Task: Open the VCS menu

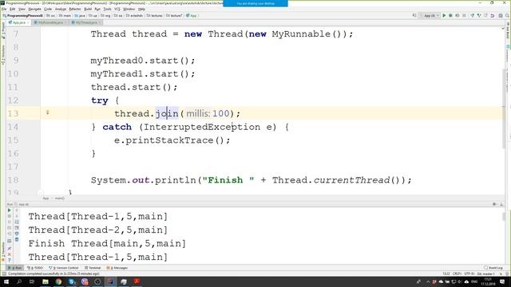Action: 117,9
